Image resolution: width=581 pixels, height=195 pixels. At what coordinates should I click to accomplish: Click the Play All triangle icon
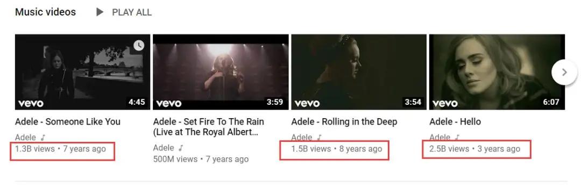coord(100,12)
